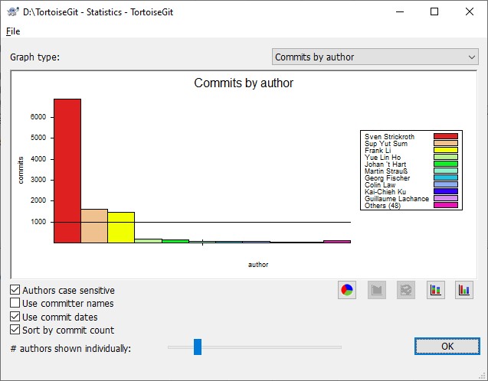Click the 'Kai-Chieh Ku' legend name

point(385,192)
